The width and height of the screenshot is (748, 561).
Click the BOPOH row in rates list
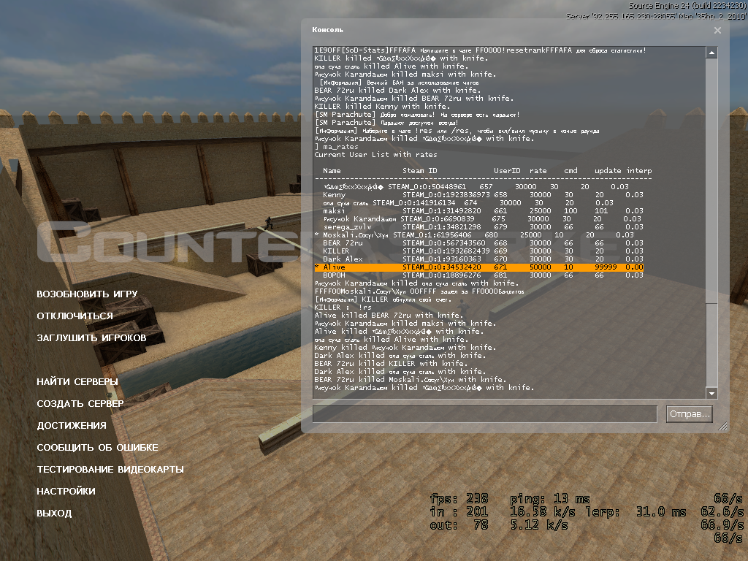483,275
